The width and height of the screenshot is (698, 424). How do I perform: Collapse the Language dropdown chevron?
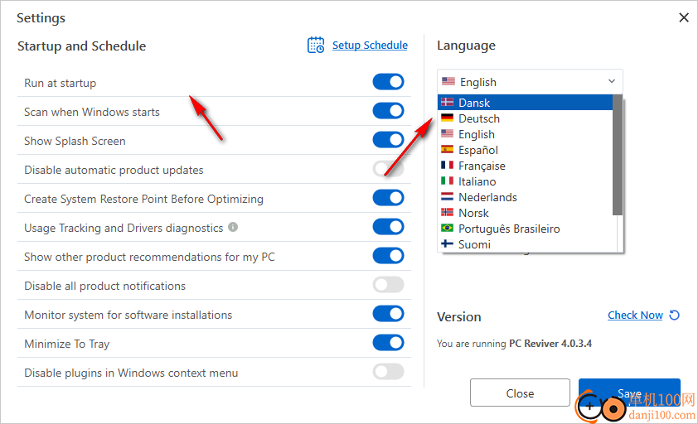coord(612,81)
